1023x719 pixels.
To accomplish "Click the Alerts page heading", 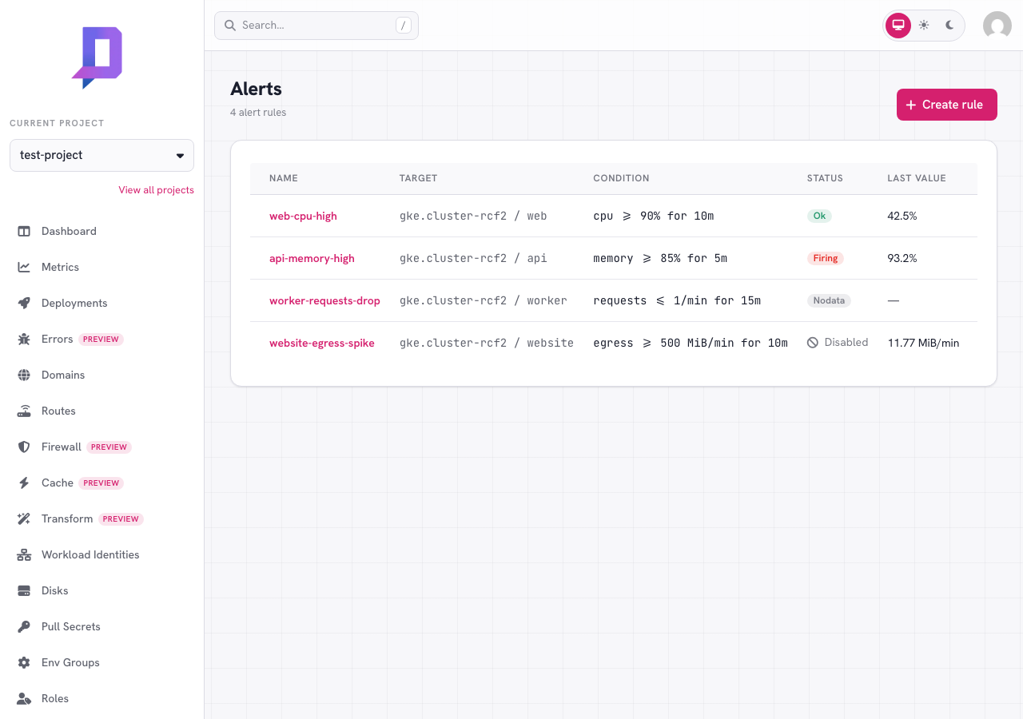I will [x=256, y=89].
